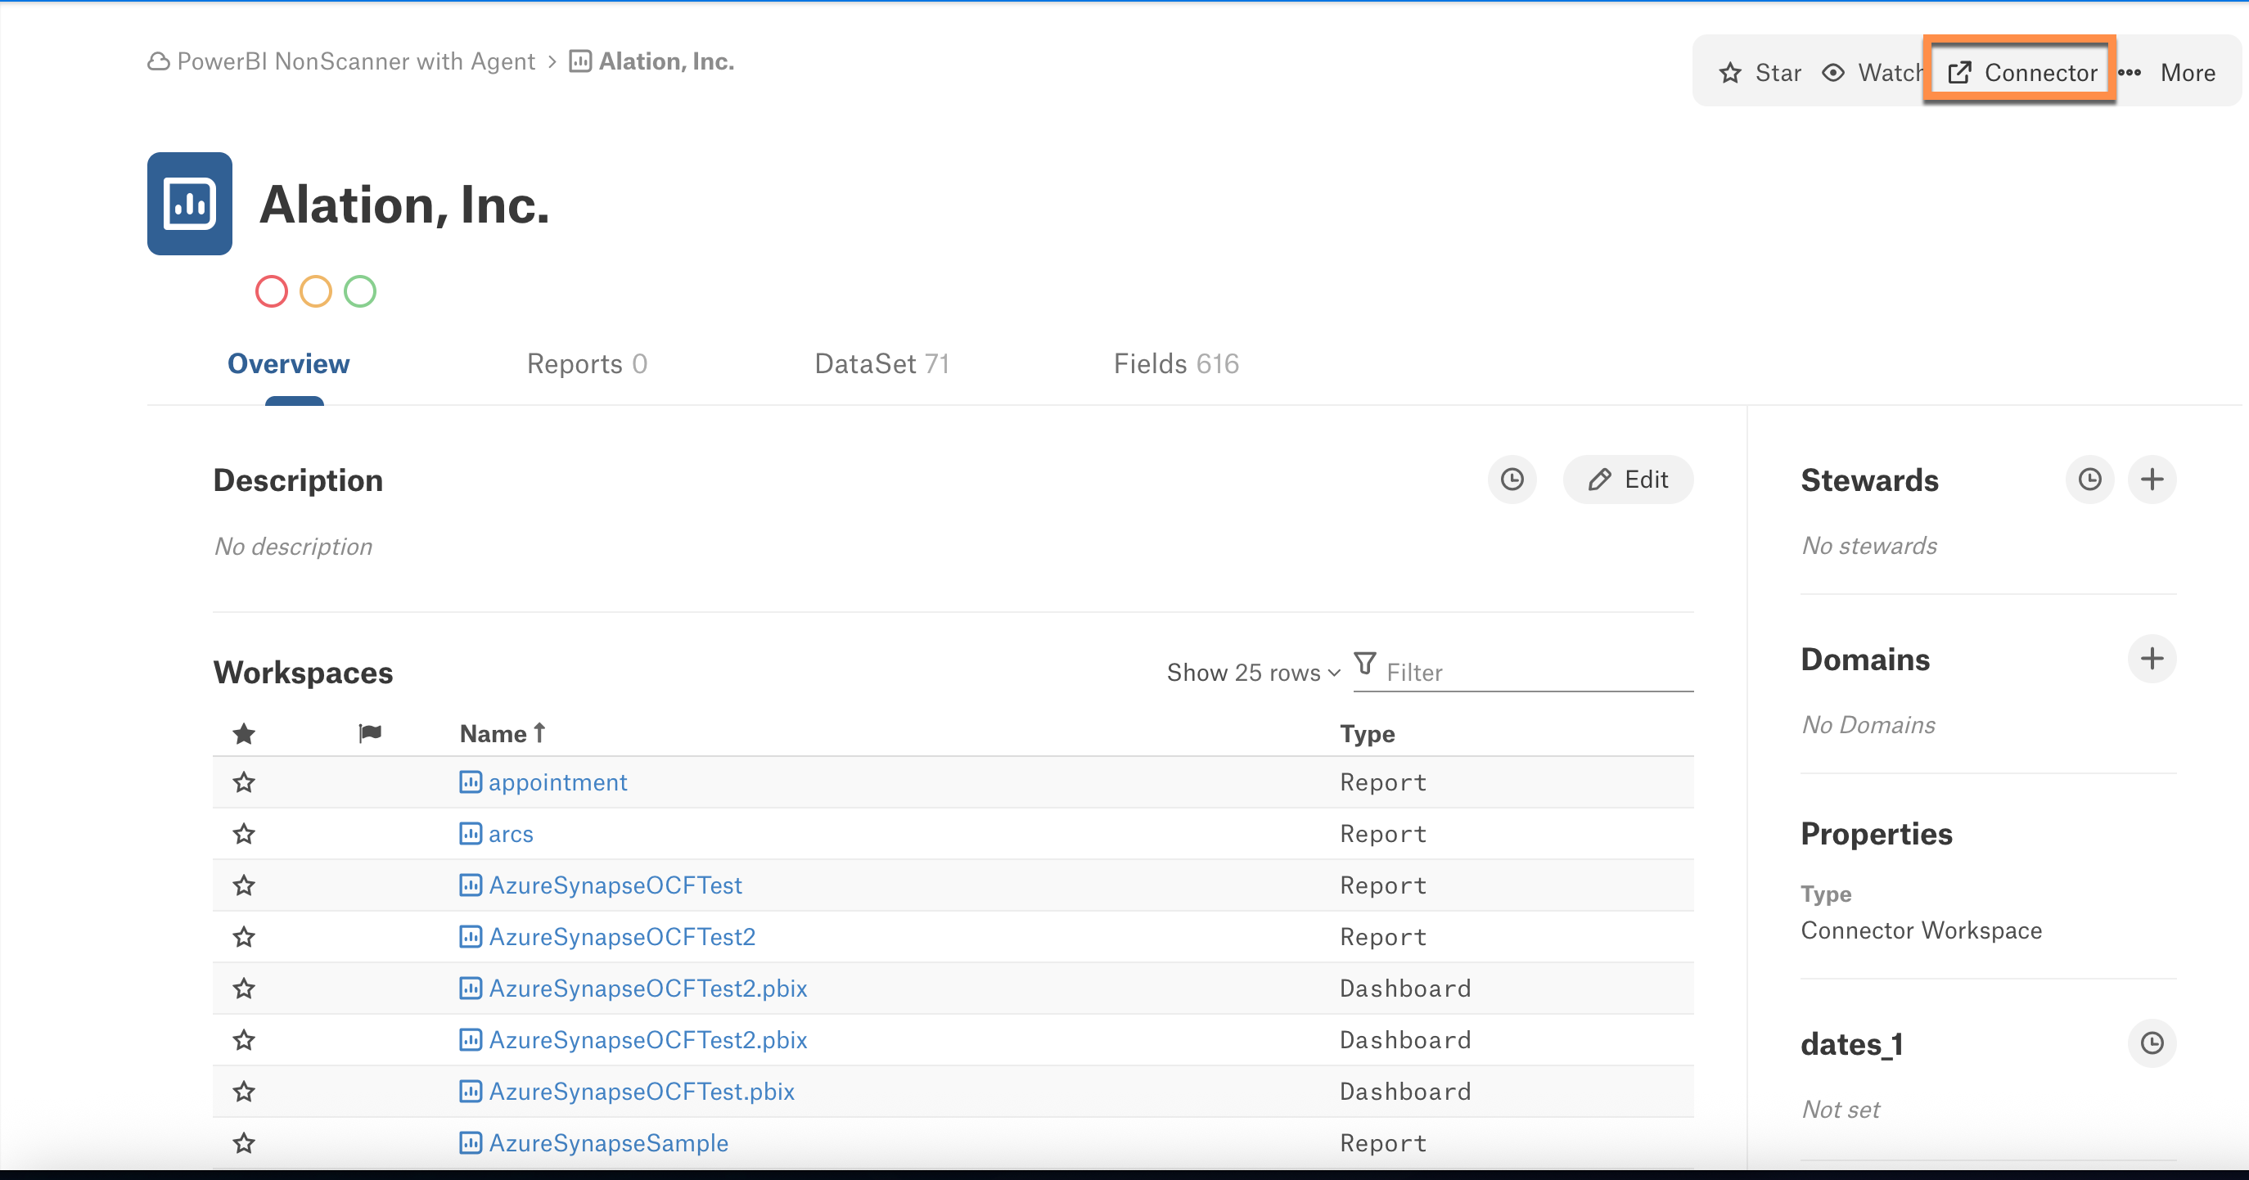Set the red trust flag circle
The image size is (2249, 1180).
272,291
